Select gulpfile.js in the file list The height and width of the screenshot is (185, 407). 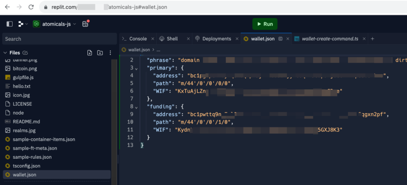(23, 78)
